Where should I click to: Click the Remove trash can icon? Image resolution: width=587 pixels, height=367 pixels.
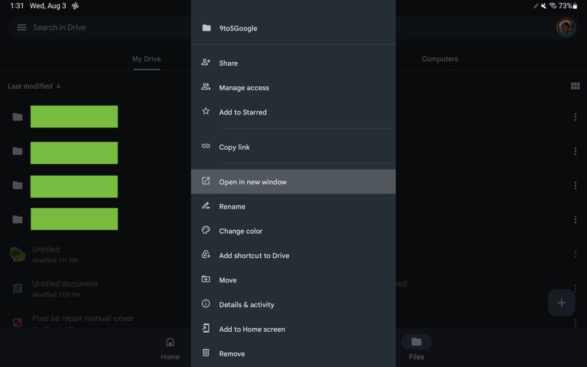[206, 353]
